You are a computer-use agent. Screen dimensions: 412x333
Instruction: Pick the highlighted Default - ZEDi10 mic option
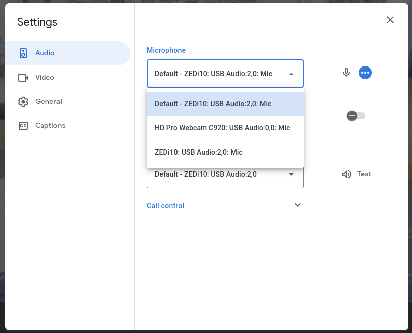point(213,104)
